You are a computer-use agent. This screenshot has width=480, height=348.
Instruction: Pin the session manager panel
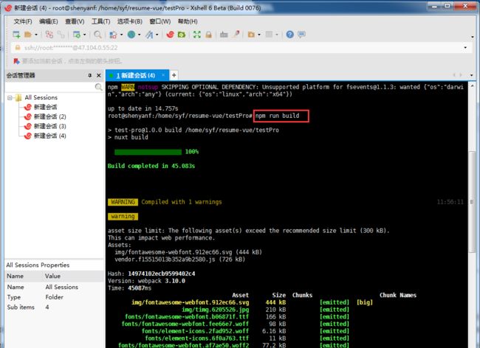pyautogui.click(x=89, y=75)
